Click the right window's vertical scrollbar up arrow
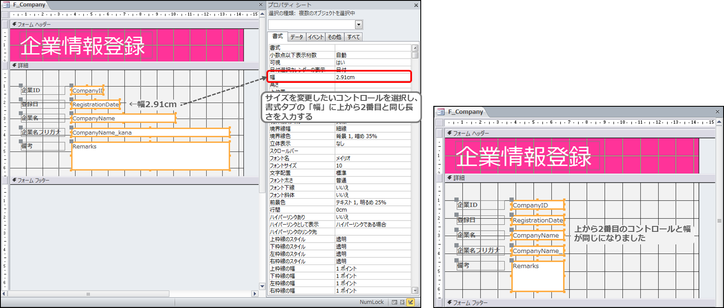 pyautogui.click(x=719, y=122)
